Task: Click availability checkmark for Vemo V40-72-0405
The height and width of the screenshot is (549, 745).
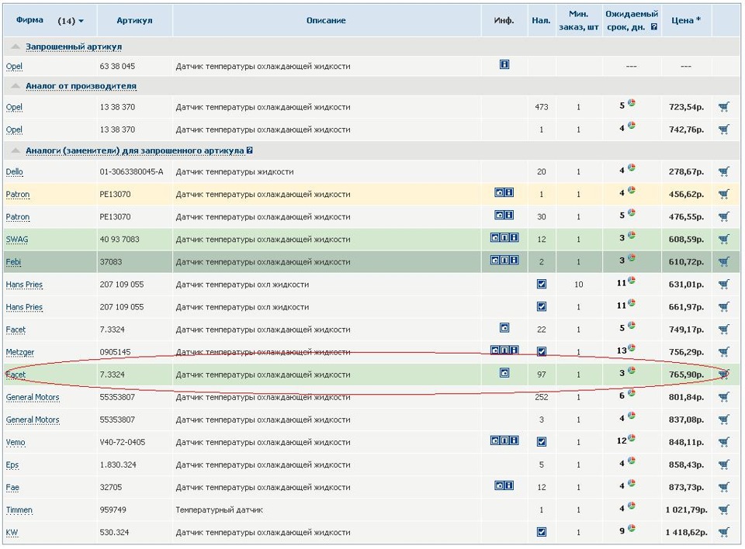Action: [x=542, y=442]
